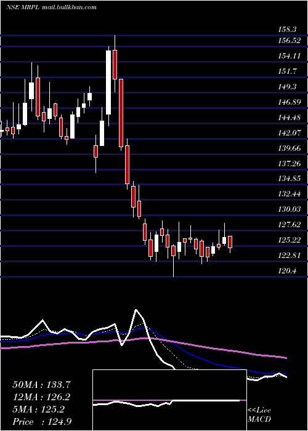Click the 130.03 price label
The image size is (308, 431).
[289, 209]
